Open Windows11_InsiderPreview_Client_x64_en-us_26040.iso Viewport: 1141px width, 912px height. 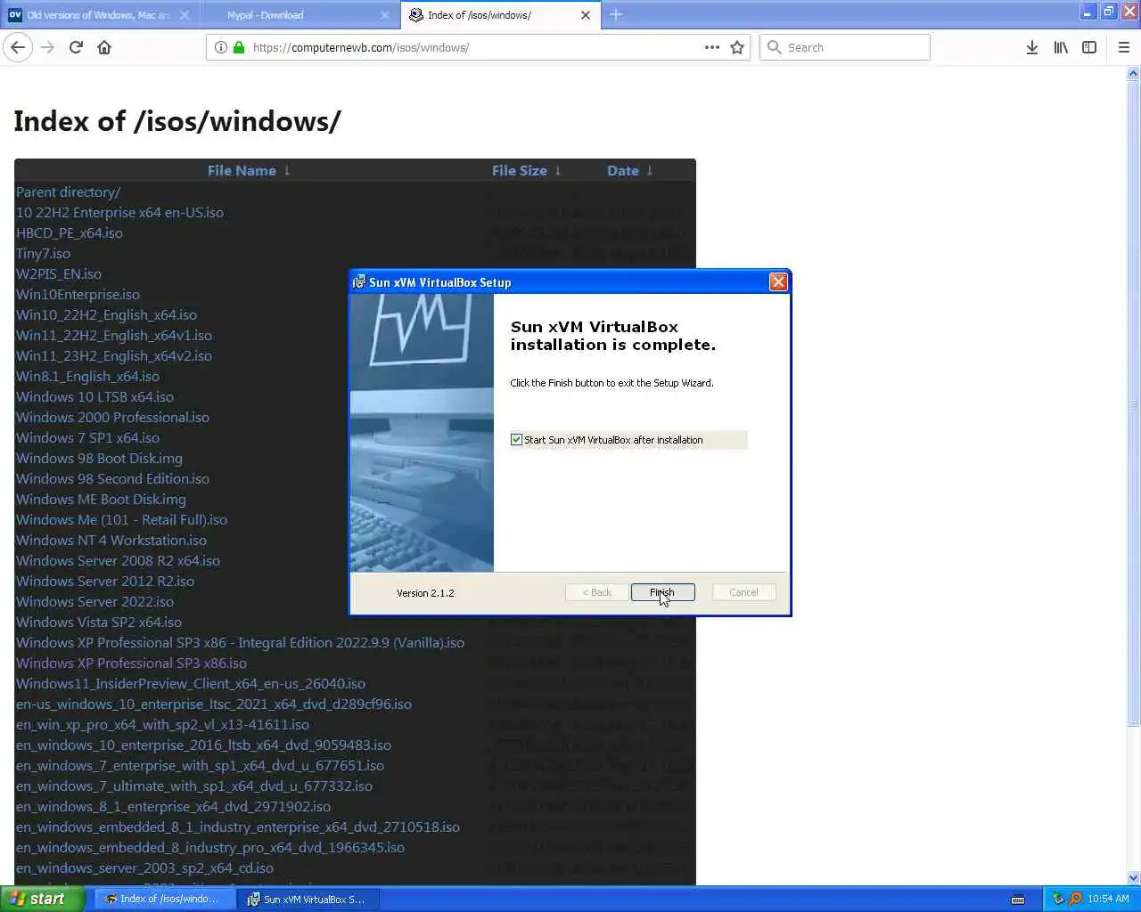coord(191,683)
